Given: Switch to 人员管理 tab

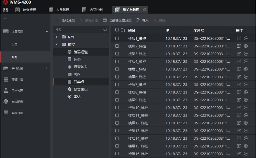Looking at the screenshot, I should click(x=59, y=10).
